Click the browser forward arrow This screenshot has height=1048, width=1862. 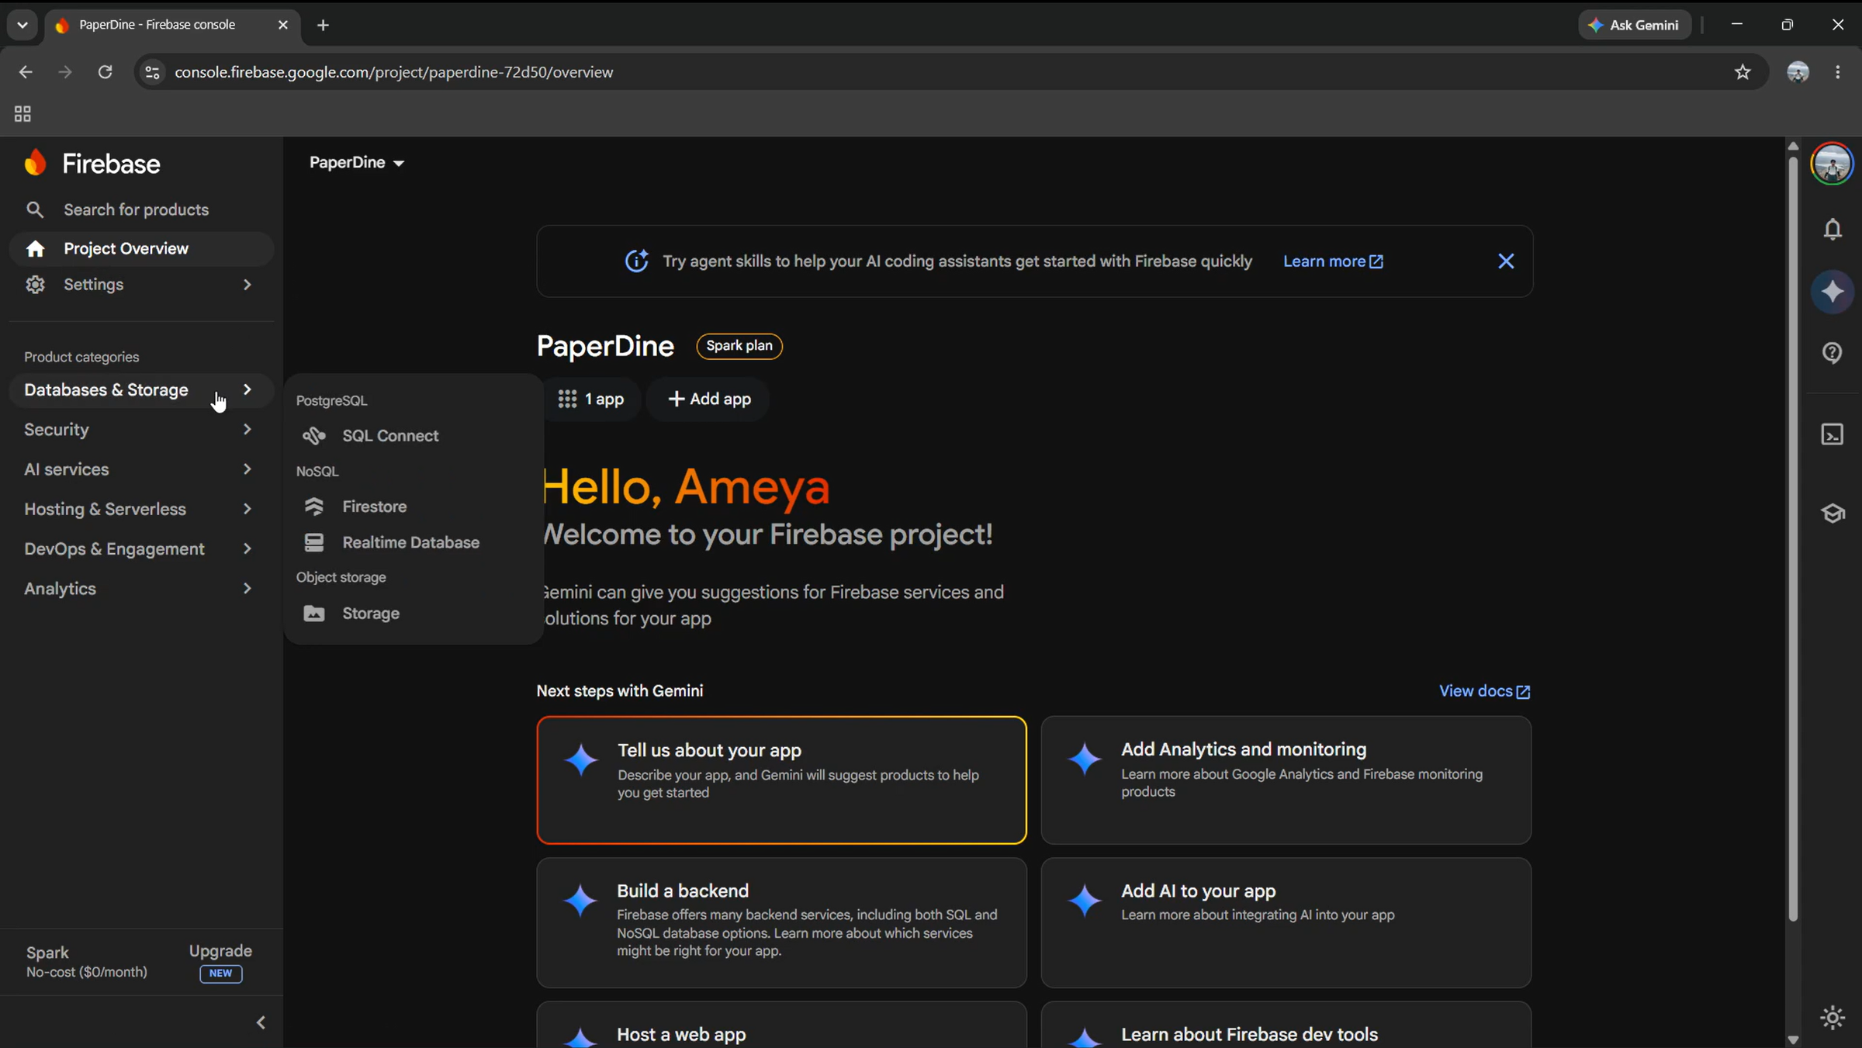[65, 72]
